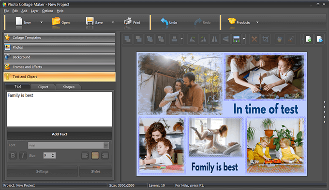Click inside the Family is best text box
This screenshot has width=329, height=190.
(x=60, y=109)
